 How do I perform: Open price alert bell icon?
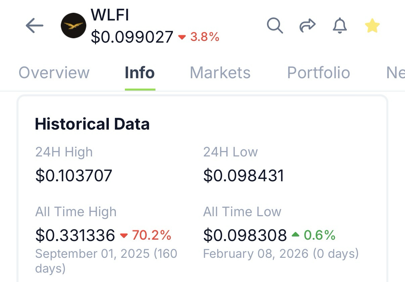[340, 26]
